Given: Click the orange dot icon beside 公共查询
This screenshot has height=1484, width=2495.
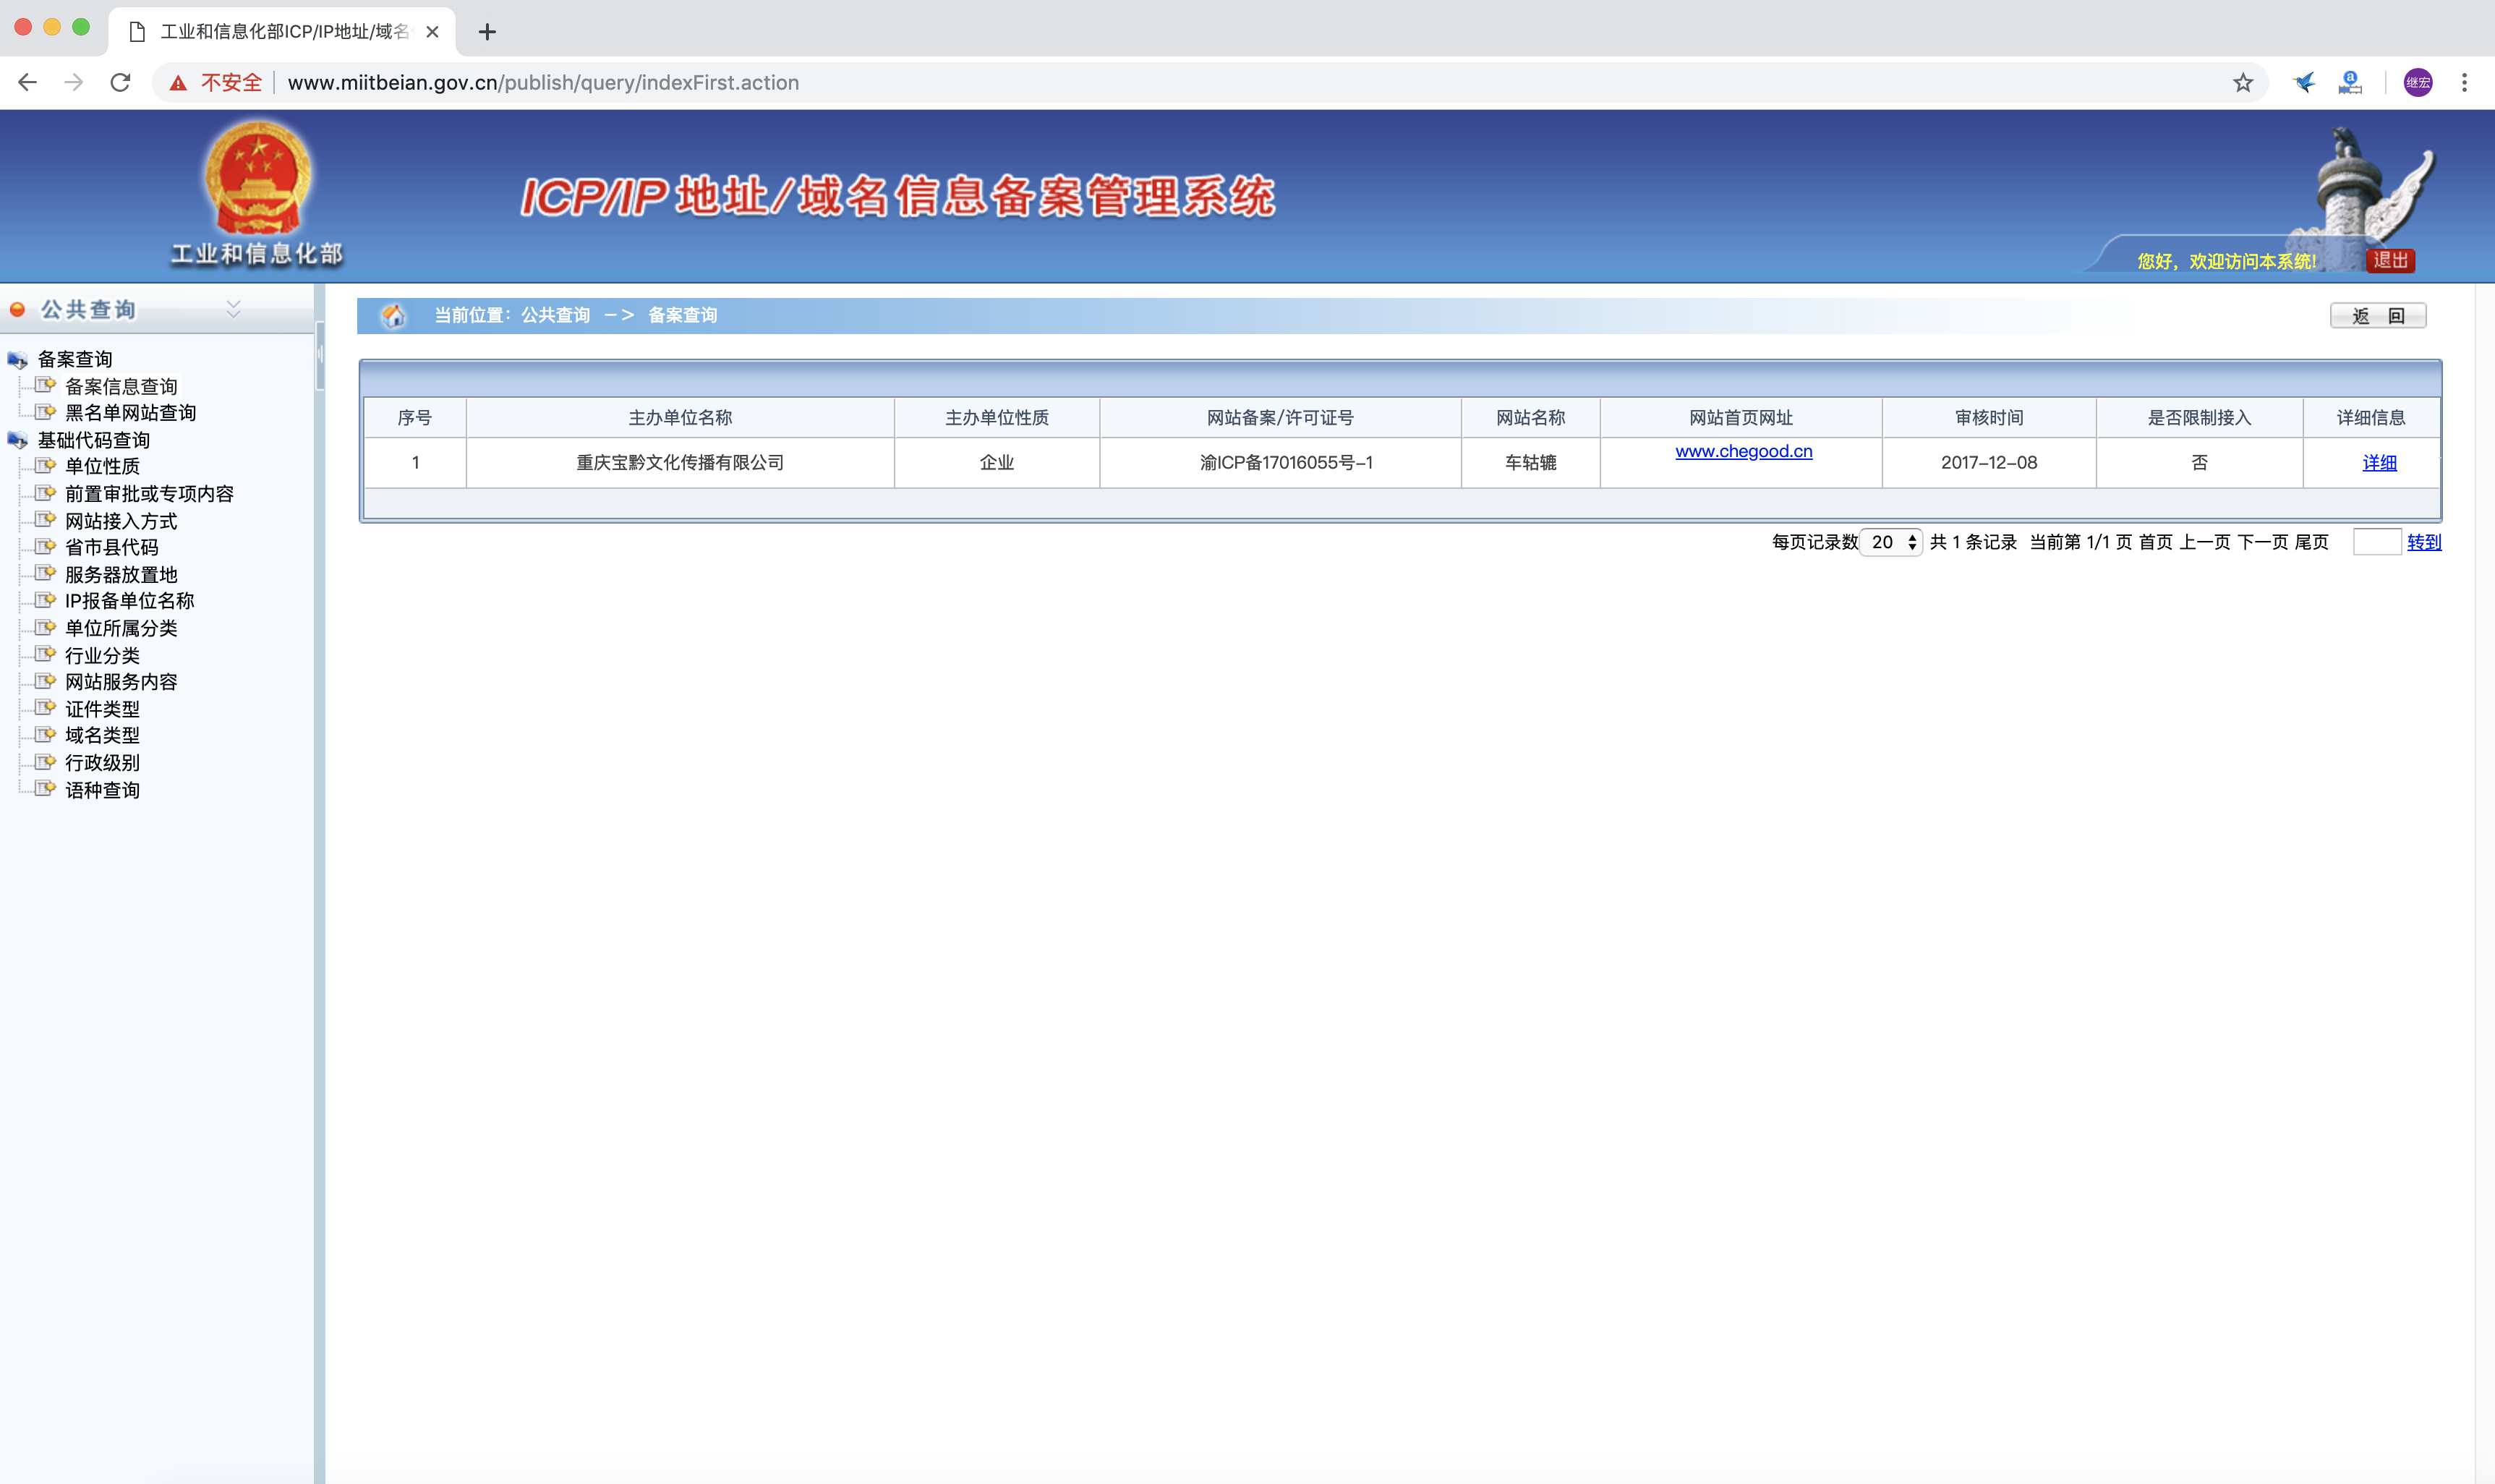Looking at the screenshot, I should click(17, 309).
